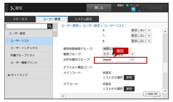
Task: Open ユーザーインデックス in the sidebar
Action: (28, 48)
